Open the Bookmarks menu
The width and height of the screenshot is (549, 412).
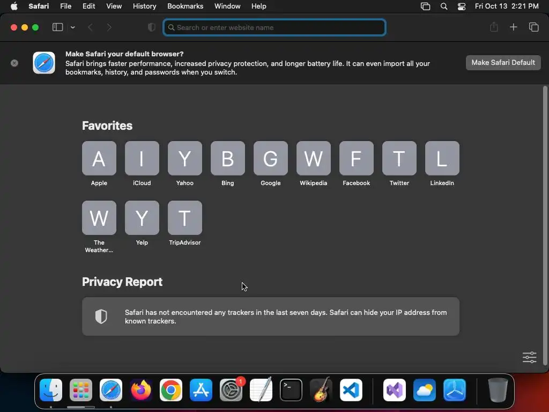coord(185,6)
